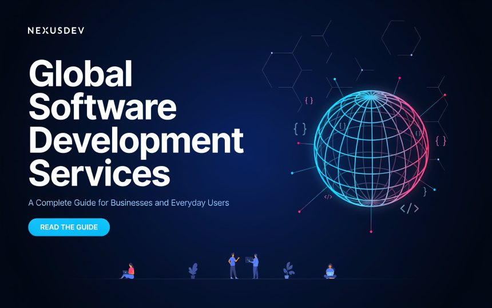
Task: Click the subtitle 'A Complete Guide for Businesses and Everyday Users'
Action: pyautogui.click(x=129, y=203)
